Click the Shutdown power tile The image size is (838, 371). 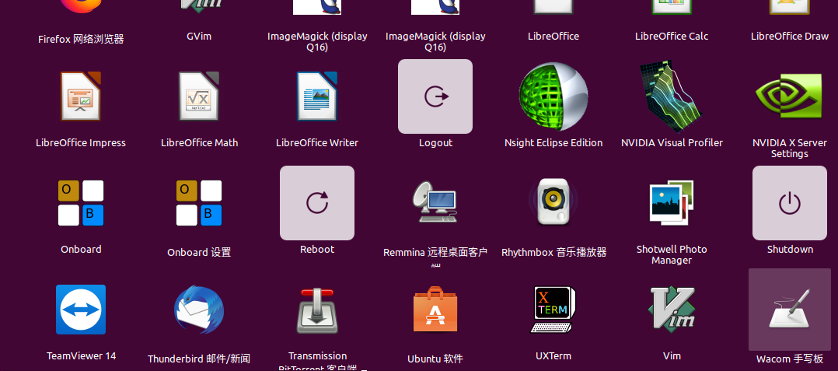789,203
